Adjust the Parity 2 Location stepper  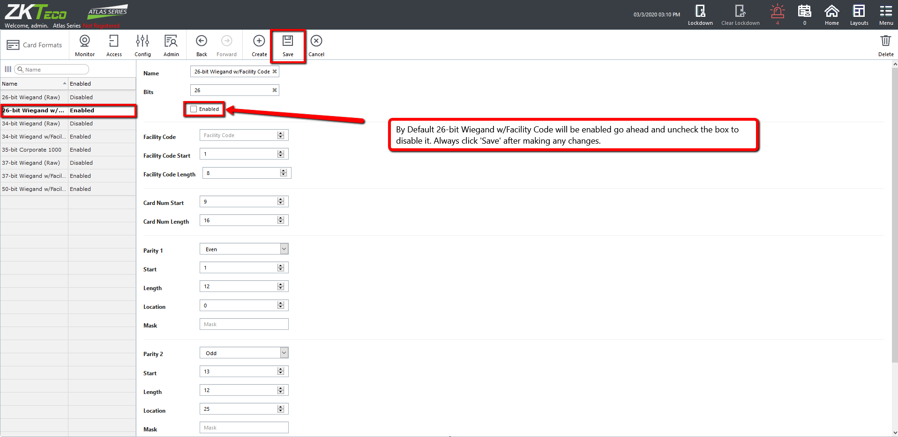[281, 409]
